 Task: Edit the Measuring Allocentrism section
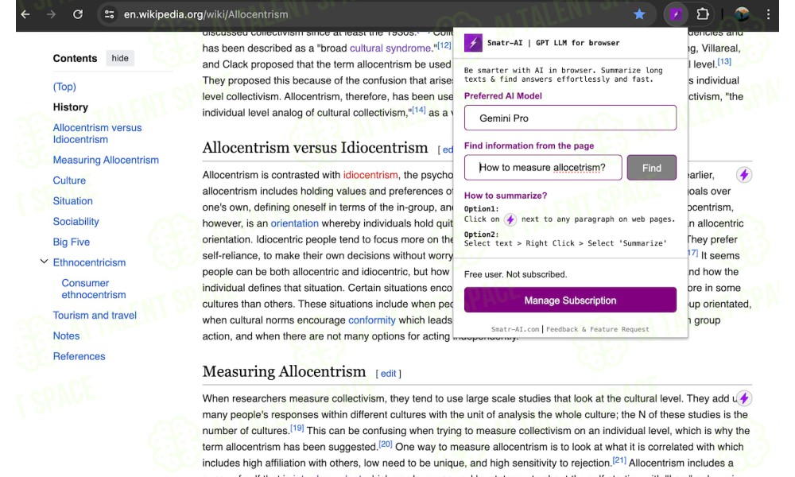[389, 374]
